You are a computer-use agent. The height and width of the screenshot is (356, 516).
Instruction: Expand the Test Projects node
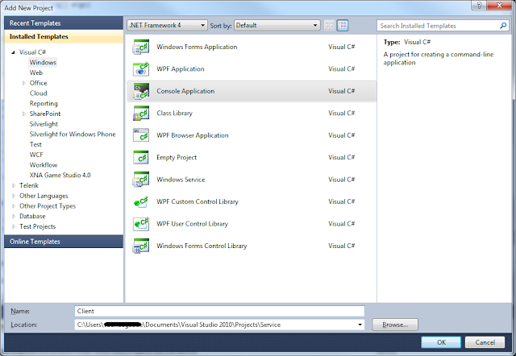[14, 226]
